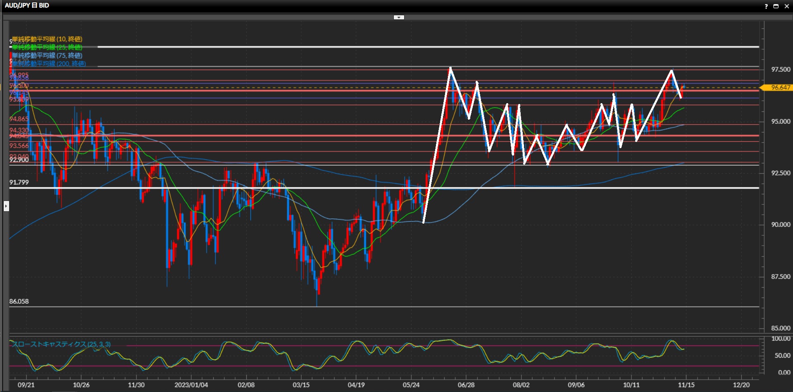Open the slow stochastics indicator label
The image size is (793, 392).
(x=61, y=344)
